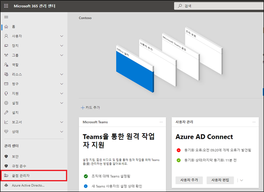This screenshot has height=192, width=264.
Task: Click the Roles (역할) icon
Action: click(x=6, y=65)
